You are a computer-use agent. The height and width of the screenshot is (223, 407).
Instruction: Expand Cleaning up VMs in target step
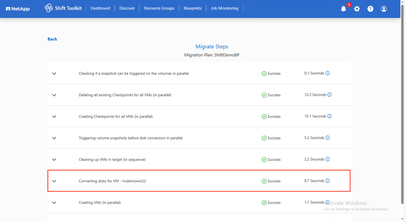pyautogui.click(x=54, y=160)
